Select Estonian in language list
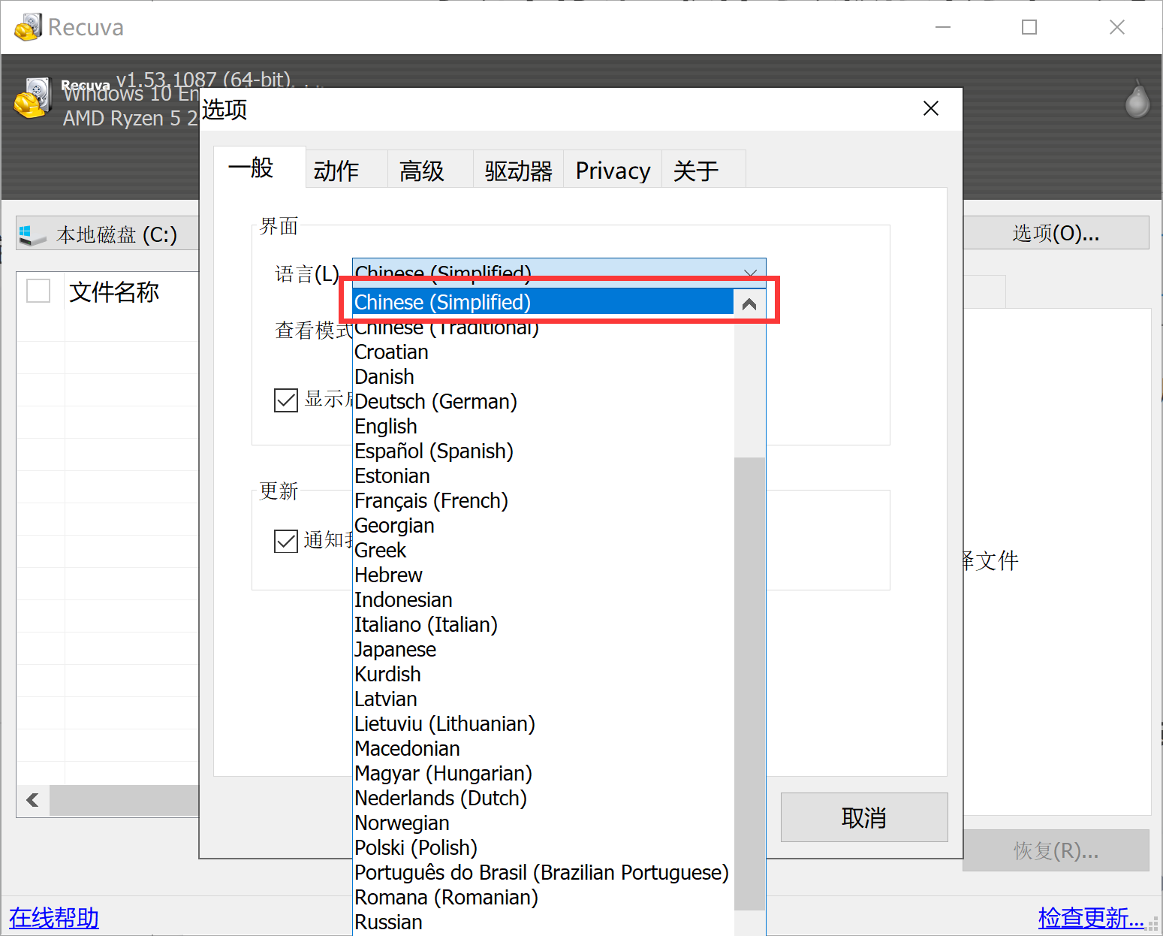Viewport: 1163px width, 936px height. (543, 476)
